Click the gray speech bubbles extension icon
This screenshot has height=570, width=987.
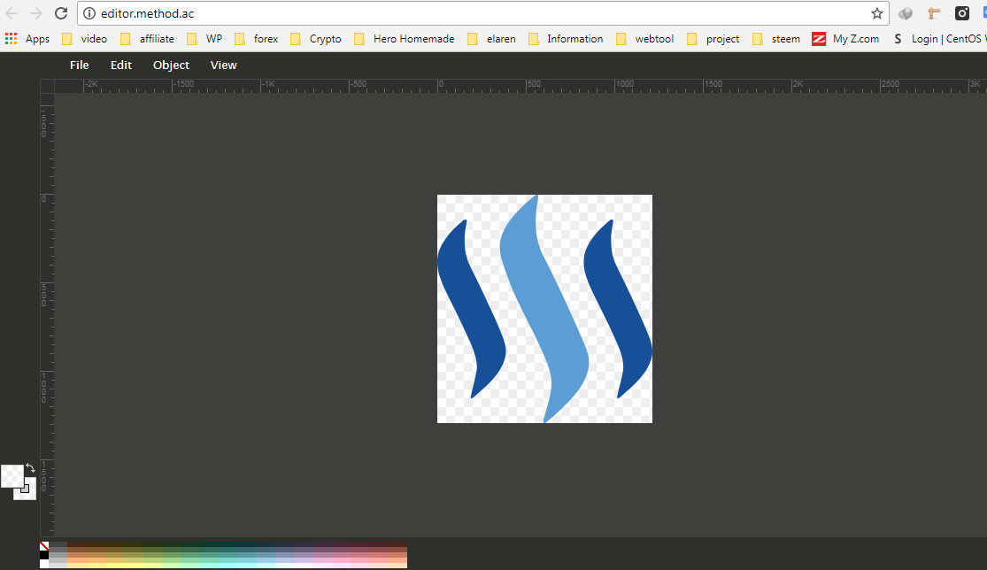pyautogui.click(x=906, y=13)
